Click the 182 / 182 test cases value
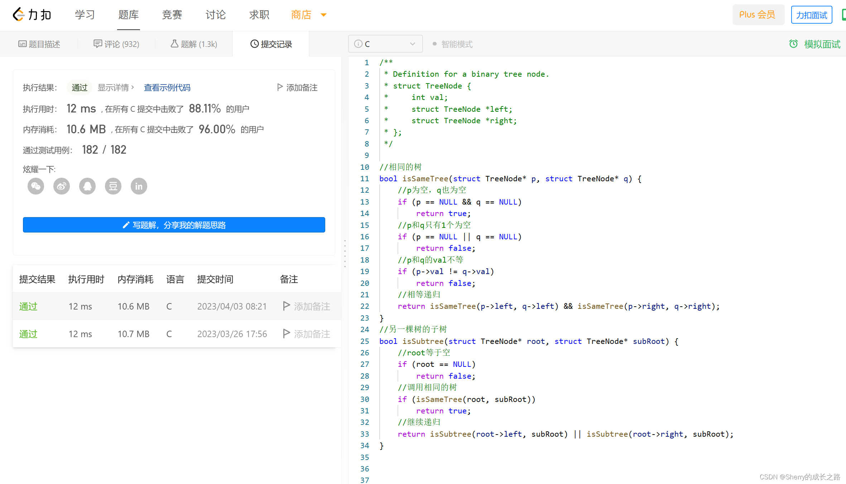This screenshot has height=484, width=846. (104, 149)
